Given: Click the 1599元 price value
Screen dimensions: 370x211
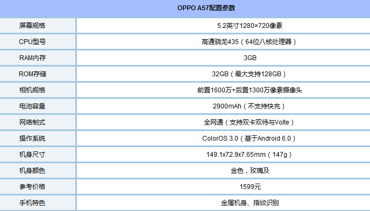Looking at the screenshot, I should pos(250,187).
